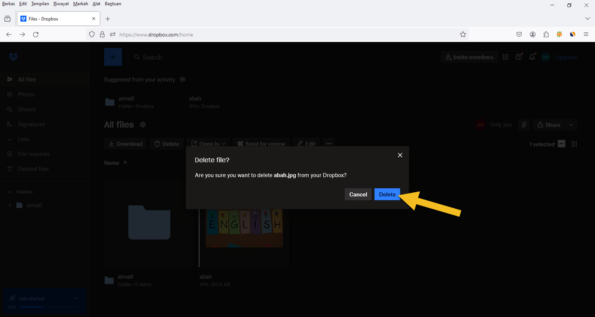595x317 pixels.
Task: Click the help question mark icon
Action: [519, 57]
